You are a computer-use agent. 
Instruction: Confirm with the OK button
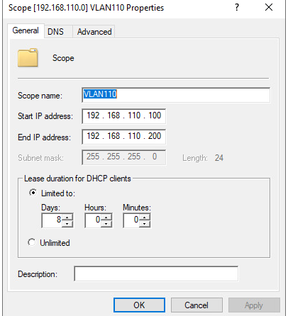point(139,305)
